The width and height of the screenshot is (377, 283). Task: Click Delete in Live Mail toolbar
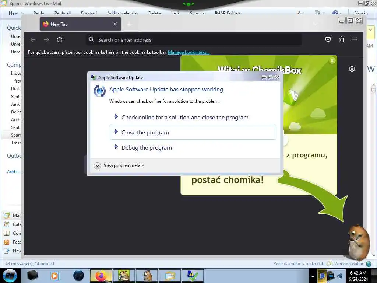[154, 13]
